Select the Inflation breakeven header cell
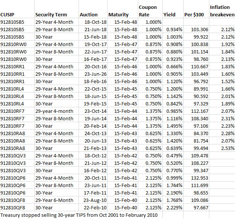Viewport: 235px width, 219px height. [x=222, y=11]
